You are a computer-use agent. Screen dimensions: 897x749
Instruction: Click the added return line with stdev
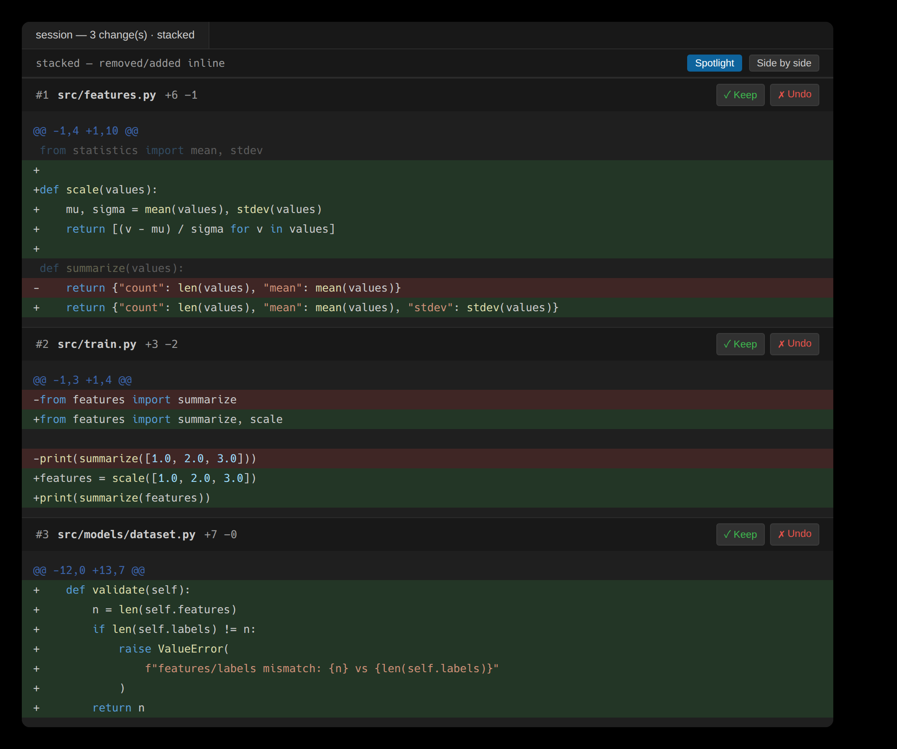point(428,308)
